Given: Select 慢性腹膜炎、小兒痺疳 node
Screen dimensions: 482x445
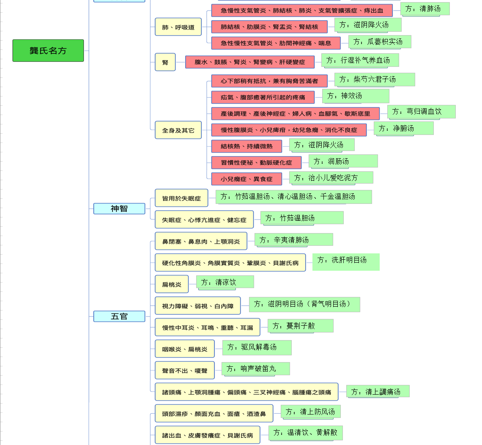Looking at the screenshot, I should [289, 130].
